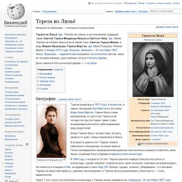Click the translate icon showing 47 more languages

(x=6, y=181)
